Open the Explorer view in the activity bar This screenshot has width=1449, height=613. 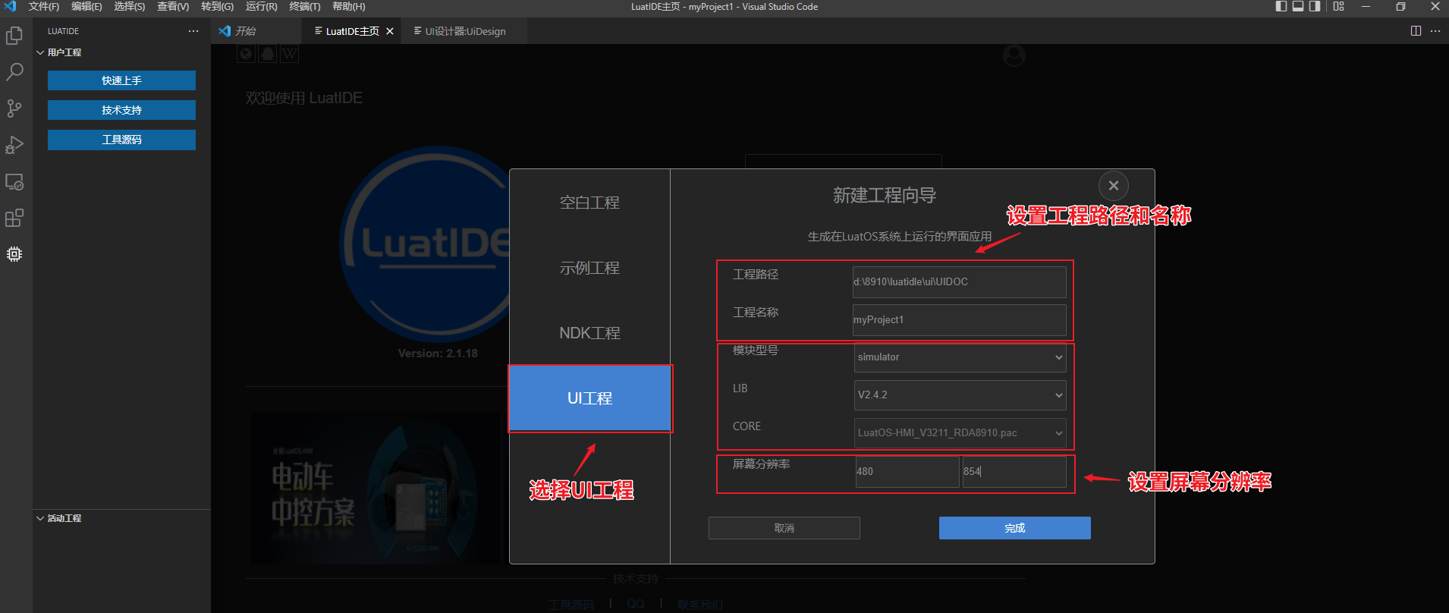point(14,36)
